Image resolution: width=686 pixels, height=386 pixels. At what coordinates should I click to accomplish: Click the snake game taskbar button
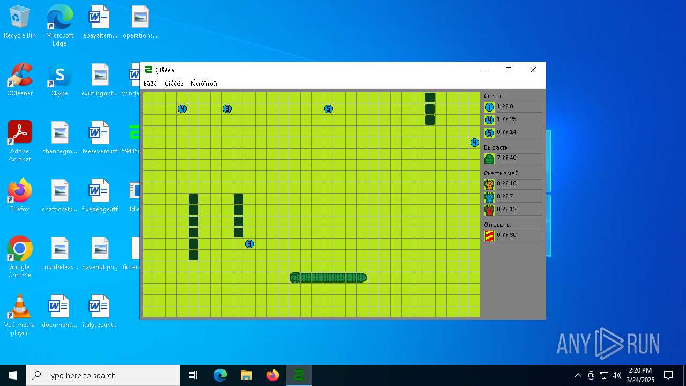tap(299, 375)
